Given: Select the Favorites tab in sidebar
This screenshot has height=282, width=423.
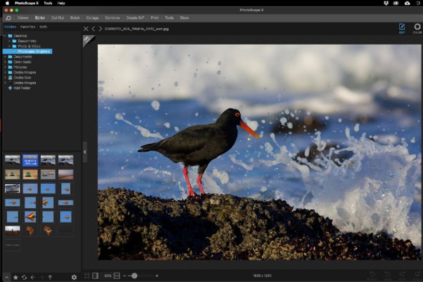Looking at the screenshot, I should click(x=28, y=27).
